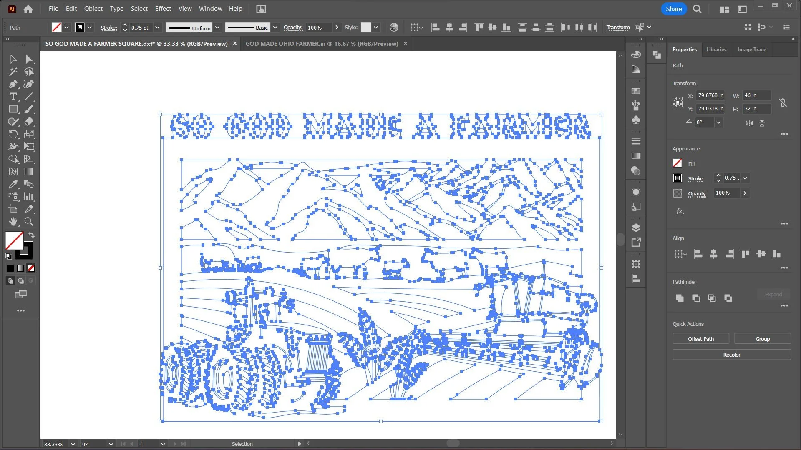Select the Zoom tool
This screenshot has width=801, height=450.
click(29, 222)
